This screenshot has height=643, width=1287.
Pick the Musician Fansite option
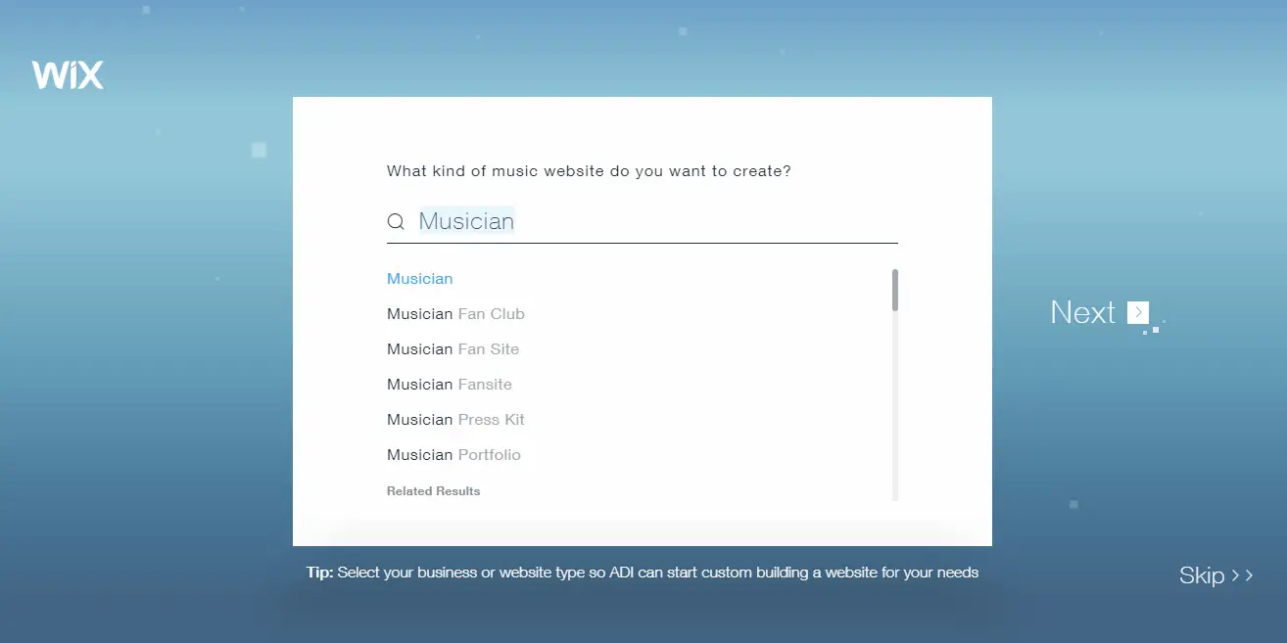click(450, 385)
